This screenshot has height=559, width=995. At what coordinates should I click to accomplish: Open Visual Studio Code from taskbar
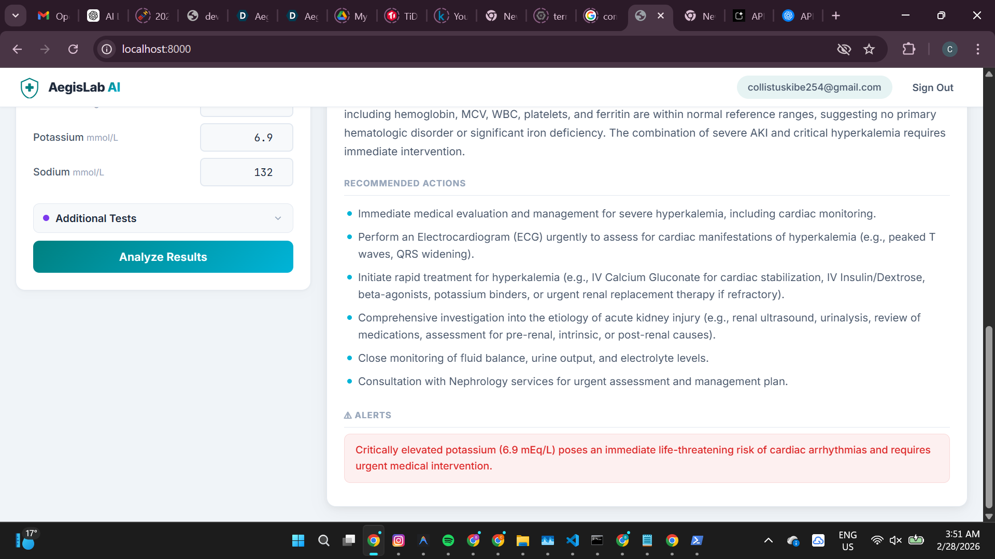point(573,540)
